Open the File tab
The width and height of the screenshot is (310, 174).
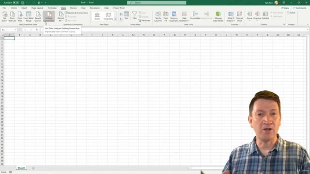[x=4, y=8]
